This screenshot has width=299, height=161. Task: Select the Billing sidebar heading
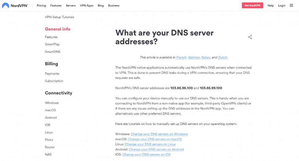coord(51,64)
